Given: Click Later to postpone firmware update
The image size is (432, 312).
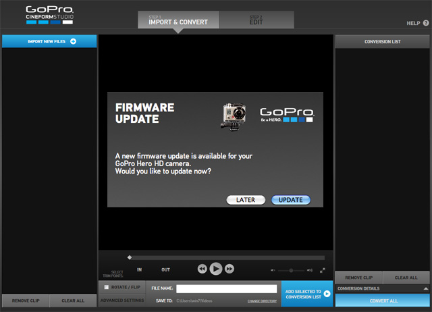Looking at the screenshot, I should (x=245, y=200).
